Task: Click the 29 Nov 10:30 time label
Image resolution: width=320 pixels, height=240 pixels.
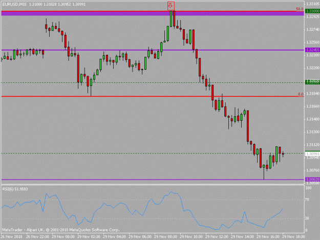Action: click(x=191, y=237)
